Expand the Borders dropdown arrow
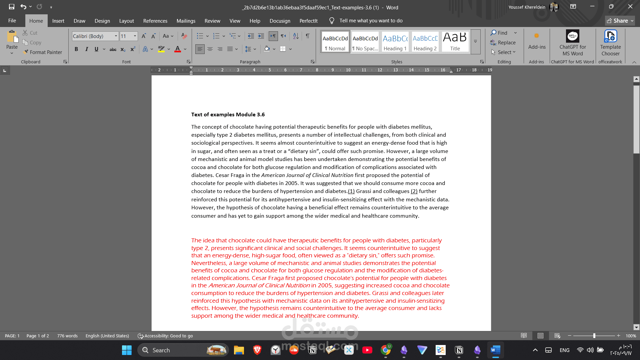 [290, 49]
